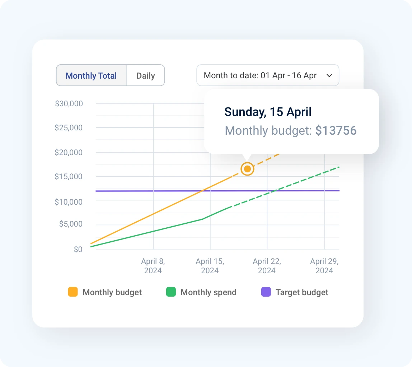Switch to the Daily view tab
The width and height of the screenshot is (412, 367).
[145, 76]
